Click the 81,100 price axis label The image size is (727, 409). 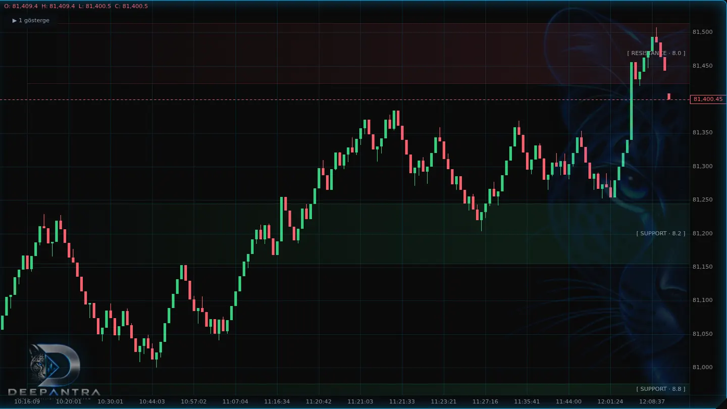coord(702,300)
